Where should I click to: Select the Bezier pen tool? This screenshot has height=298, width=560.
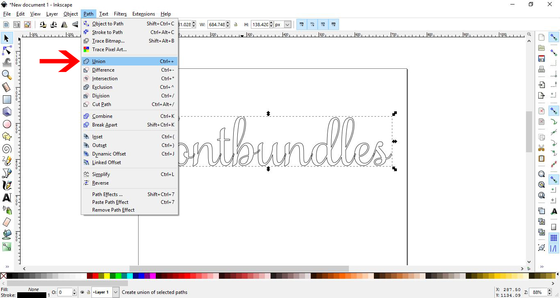7,173
